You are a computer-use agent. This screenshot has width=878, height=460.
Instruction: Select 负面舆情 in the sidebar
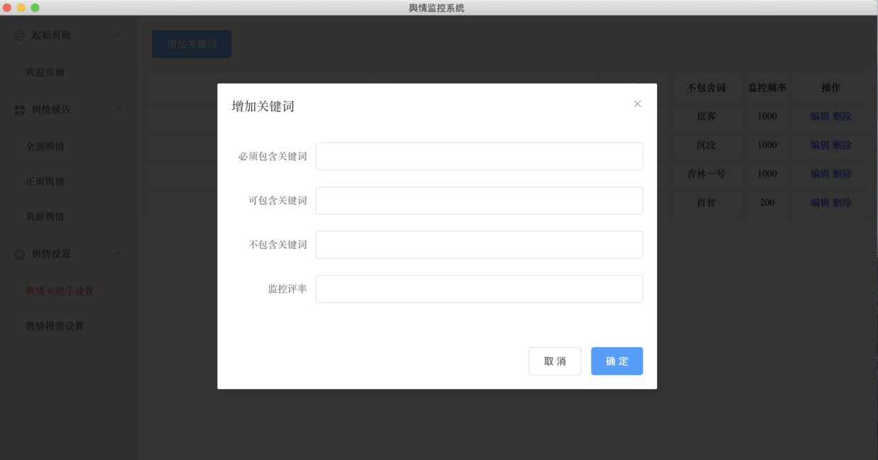coord(46,217)
